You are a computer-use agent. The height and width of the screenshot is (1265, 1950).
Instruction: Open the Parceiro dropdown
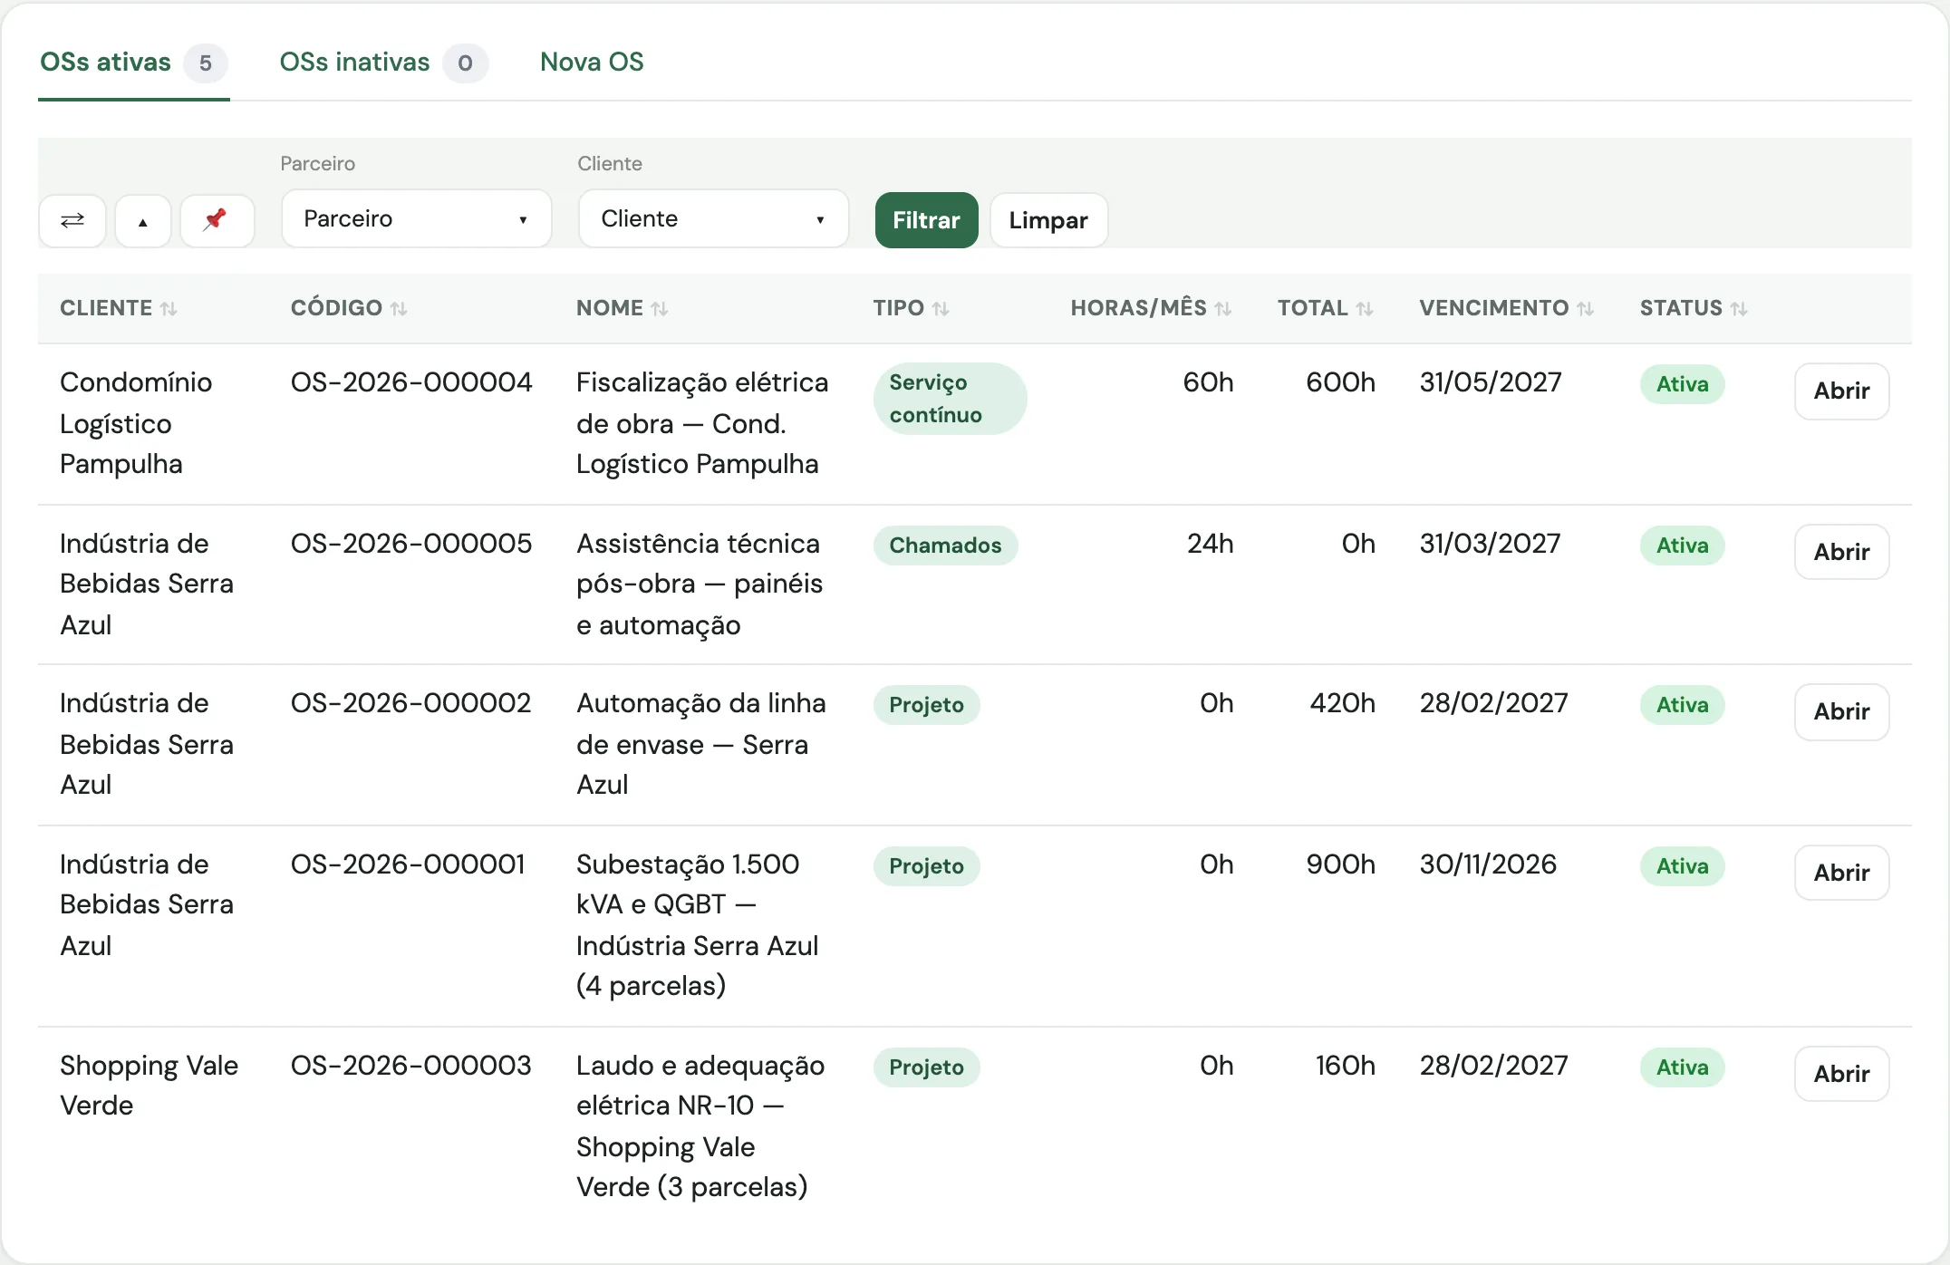[x=417, y=218]
